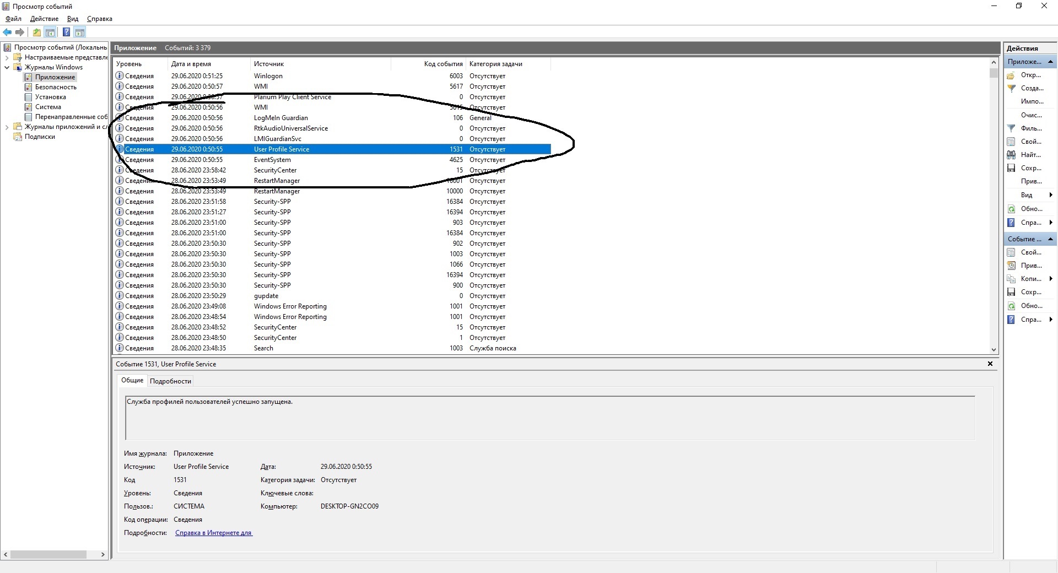Image resolution: width=1058 pixels, height=573 pixels.
Task: Click the event description text box
Action: tap(550, 418)
